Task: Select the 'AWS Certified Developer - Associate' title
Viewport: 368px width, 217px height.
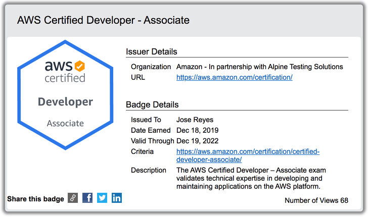Action: click(103, 20)
